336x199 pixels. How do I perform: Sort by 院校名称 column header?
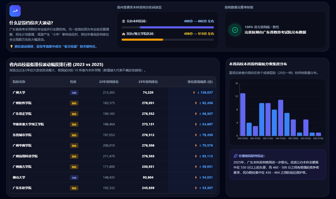coord(19,82)
